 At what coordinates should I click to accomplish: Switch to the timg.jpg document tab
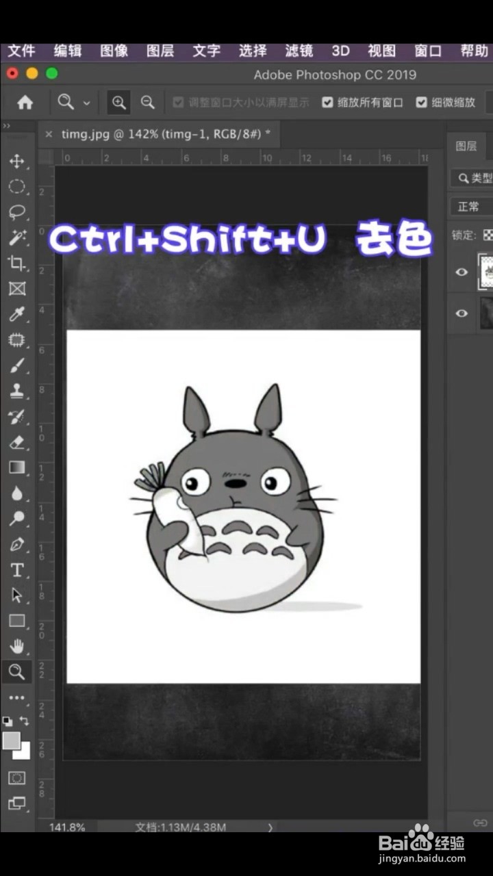[x=166, y=134]
